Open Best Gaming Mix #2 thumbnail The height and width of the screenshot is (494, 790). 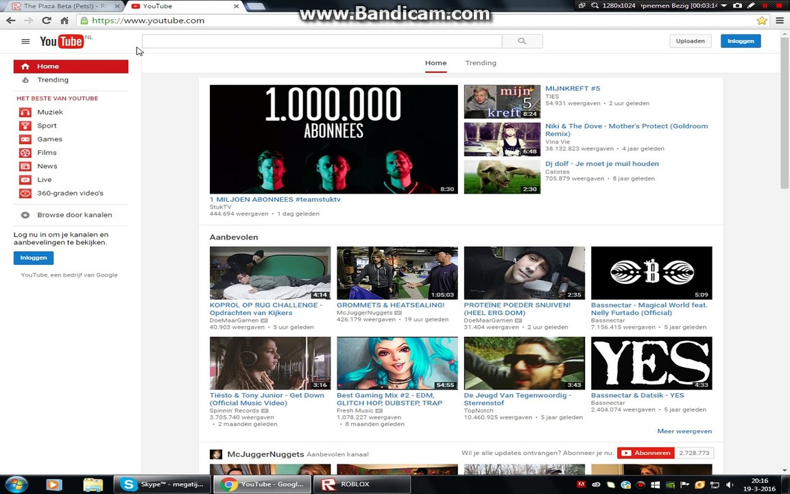click(x=397, y=364)
